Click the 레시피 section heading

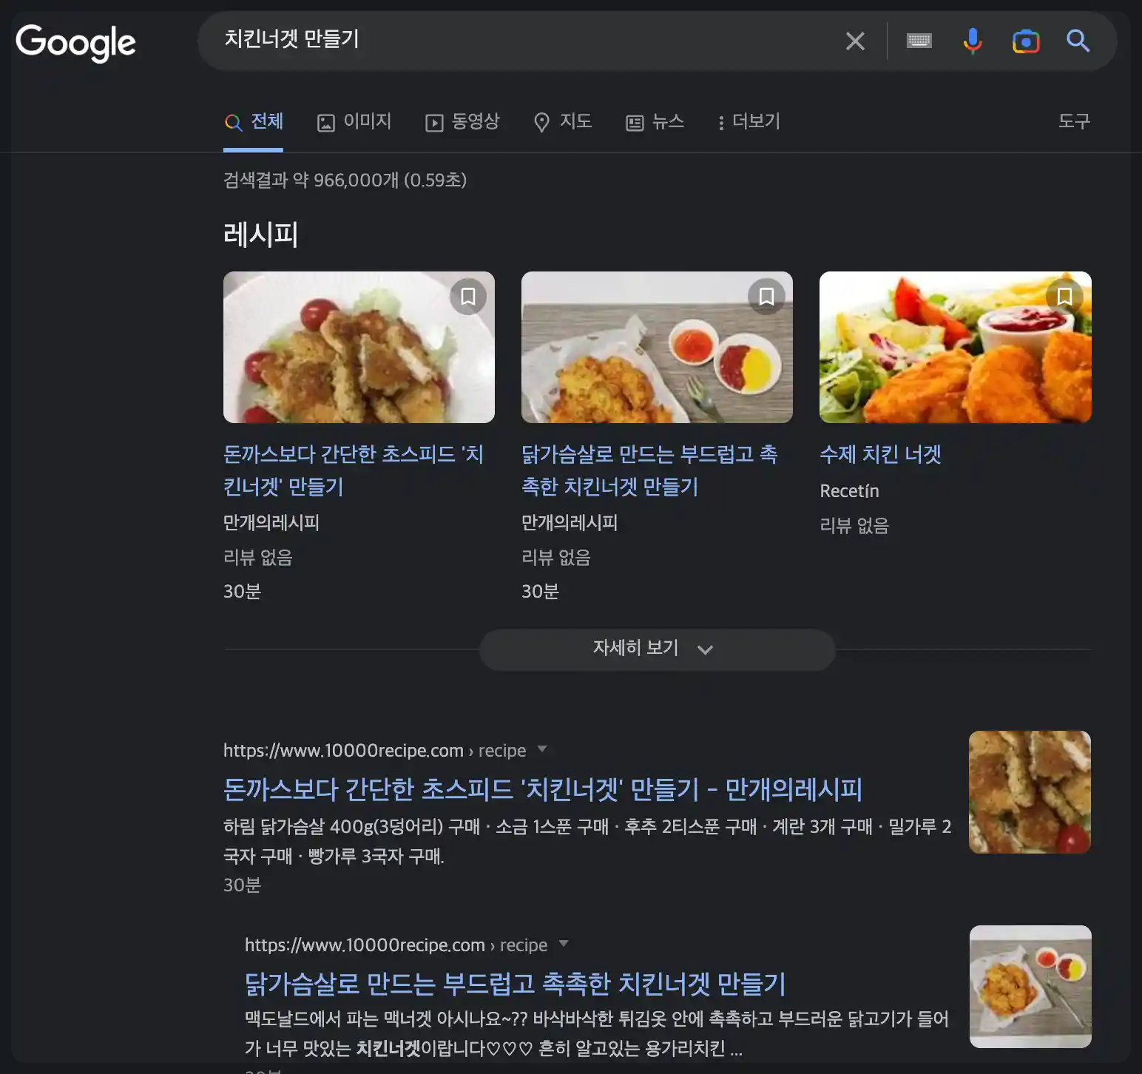pos(260,235)
